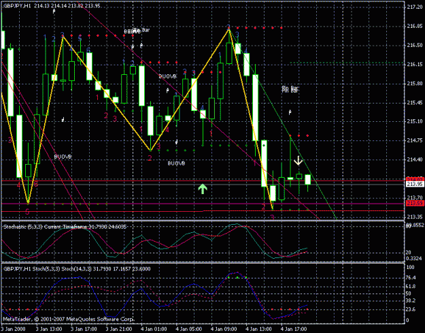Click the 214.75 price axis label
The image size is (425, 333).
(415, 140)
